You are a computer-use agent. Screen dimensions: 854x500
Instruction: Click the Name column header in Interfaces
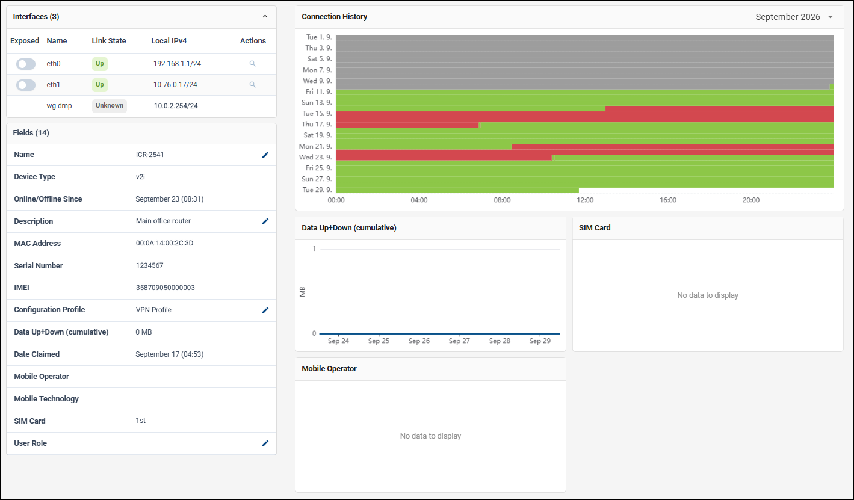pos(57,41)
